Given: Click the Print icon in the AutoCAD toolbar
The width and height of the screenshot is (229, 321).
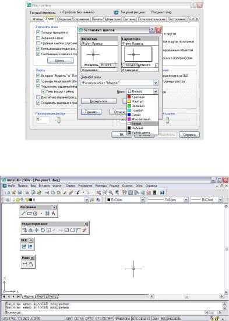Looking at the screenshot, I should [x=27, y=192].
